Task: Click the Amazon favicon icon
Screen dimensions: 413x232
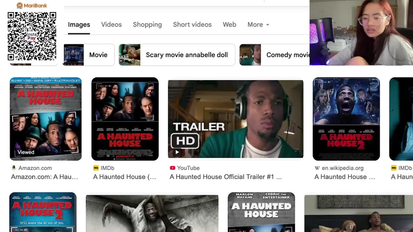Action: coord(14,168)
